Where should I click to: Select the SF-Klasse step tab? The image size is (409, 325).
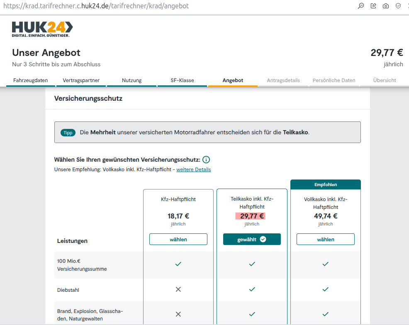[x=182, y=80]
